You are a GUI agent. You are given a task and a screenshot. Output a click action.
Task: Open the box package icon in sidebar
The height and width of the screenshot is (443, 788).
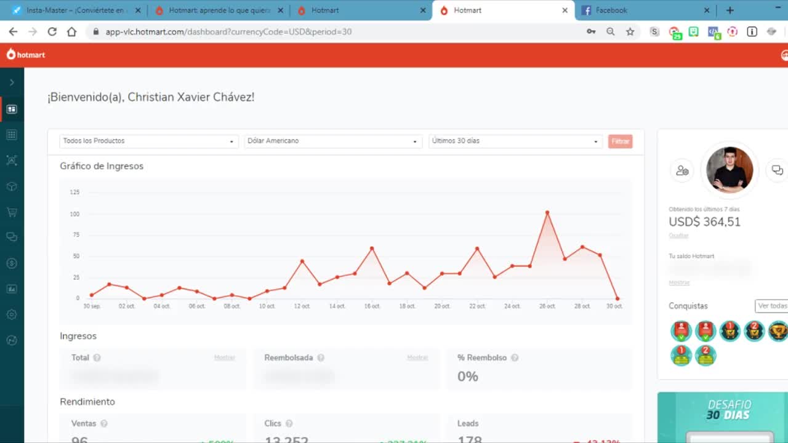click(12, 186)
